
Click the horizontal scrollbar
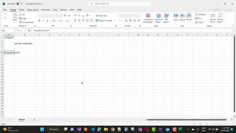(x=187, y=120)
